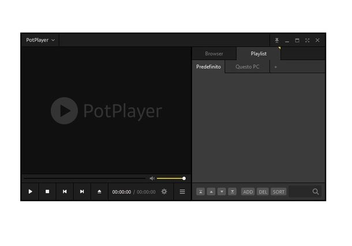Click the elapsed time 00:00:00 display
Image resolution: width=352 pixels, height=246 pixels.
(x=121, y=192)
